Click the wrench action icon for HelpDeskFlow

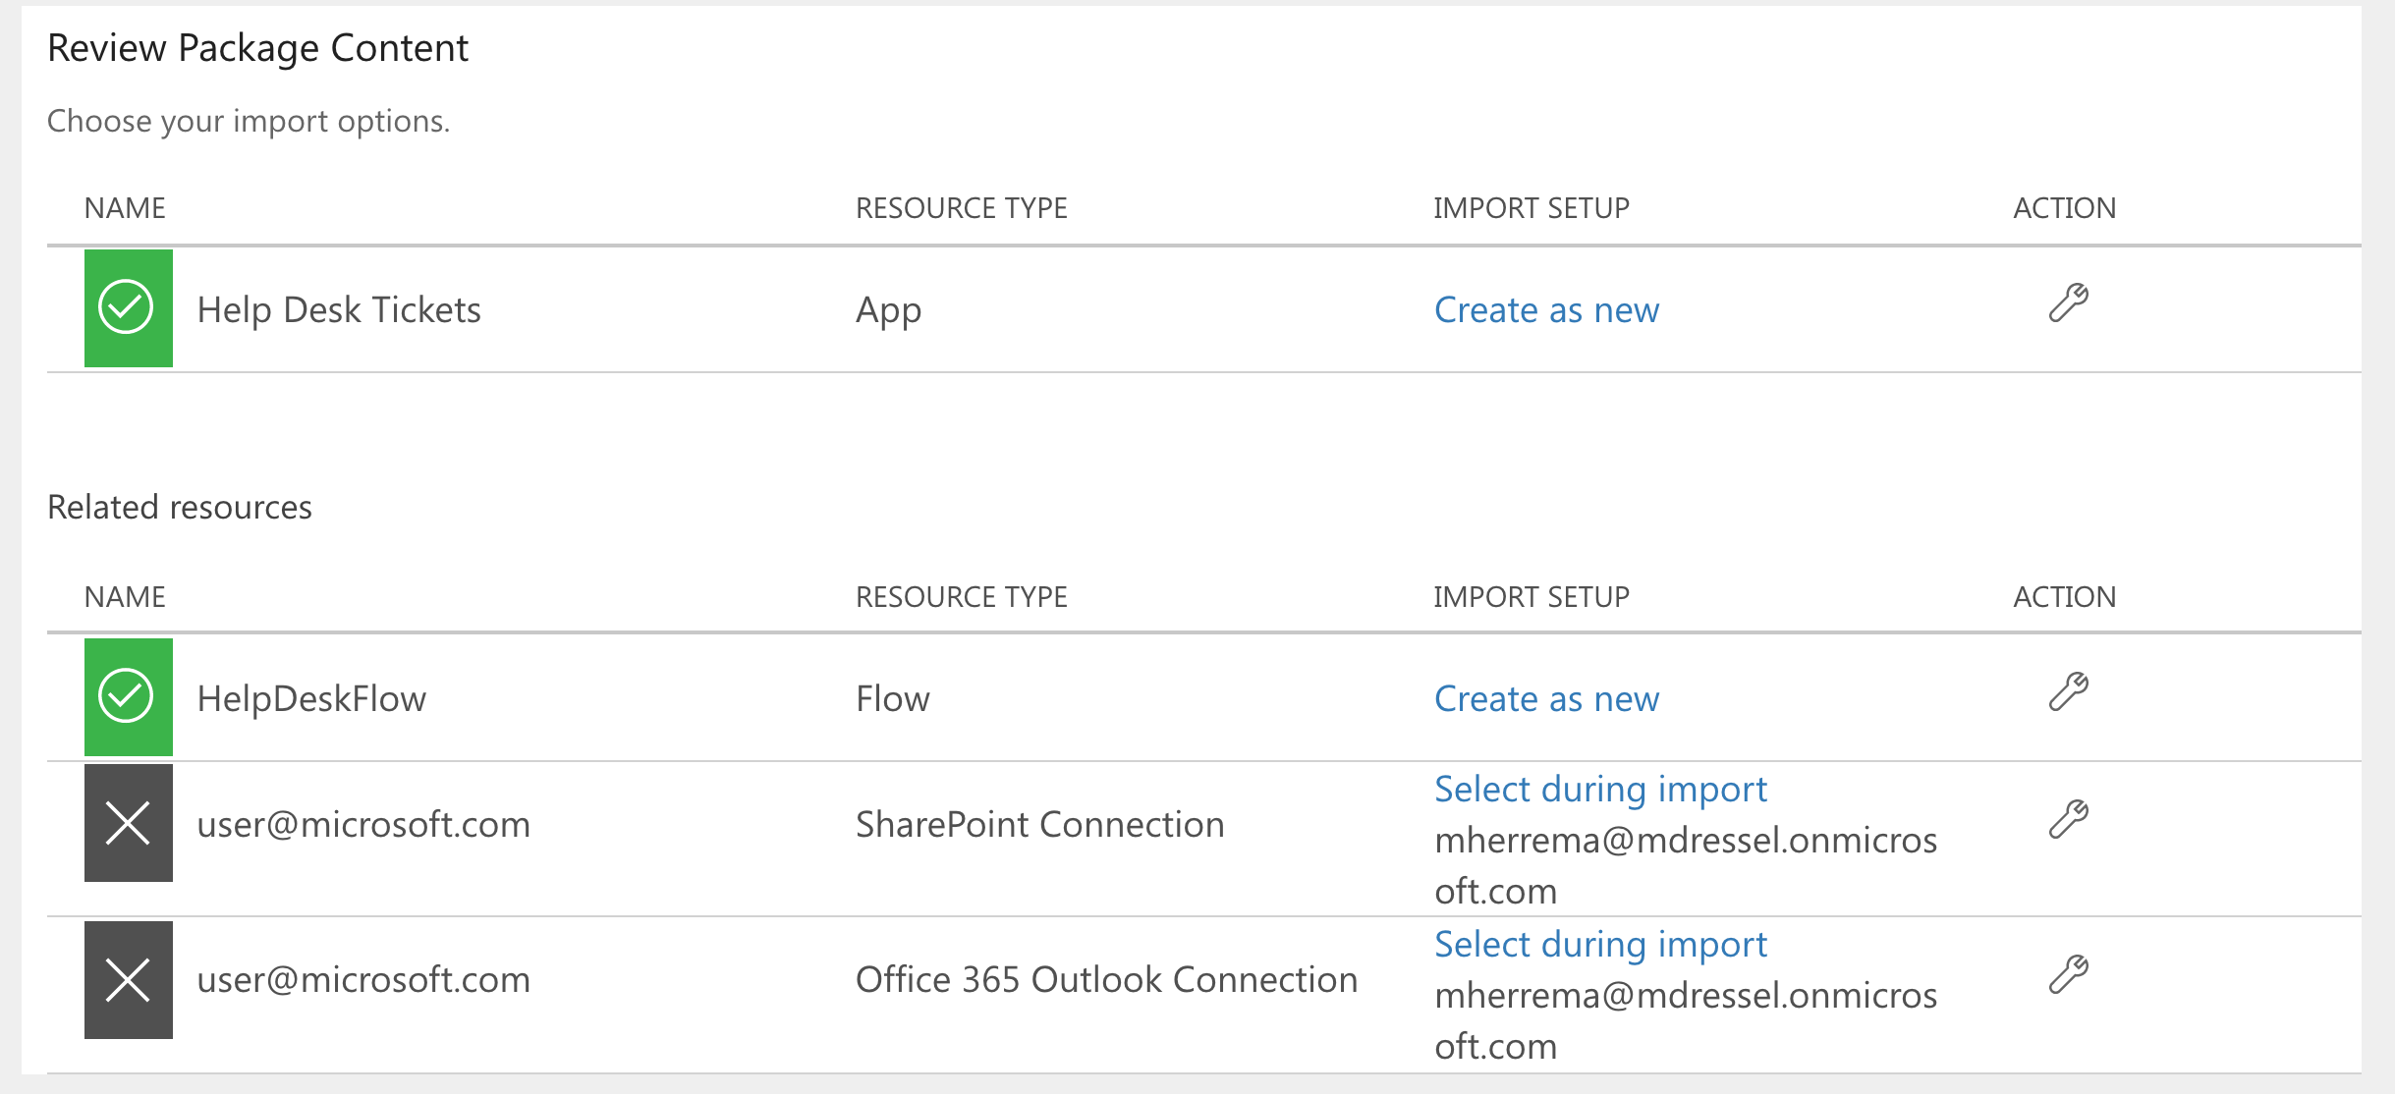pos(2068,691)
